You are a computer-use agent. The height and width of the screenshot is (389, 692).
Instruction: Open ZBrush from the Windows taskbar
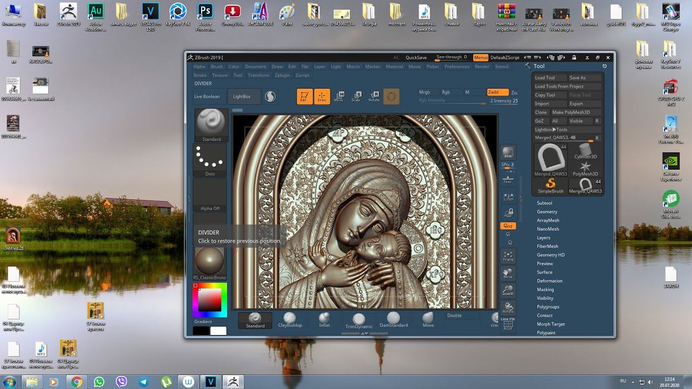point(233,381)
